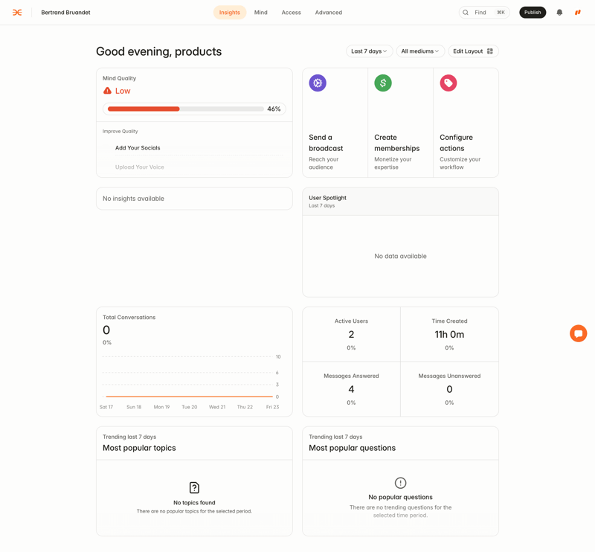Open the orange chat bubble widget
595x552 pixels.
click(578, 333)
